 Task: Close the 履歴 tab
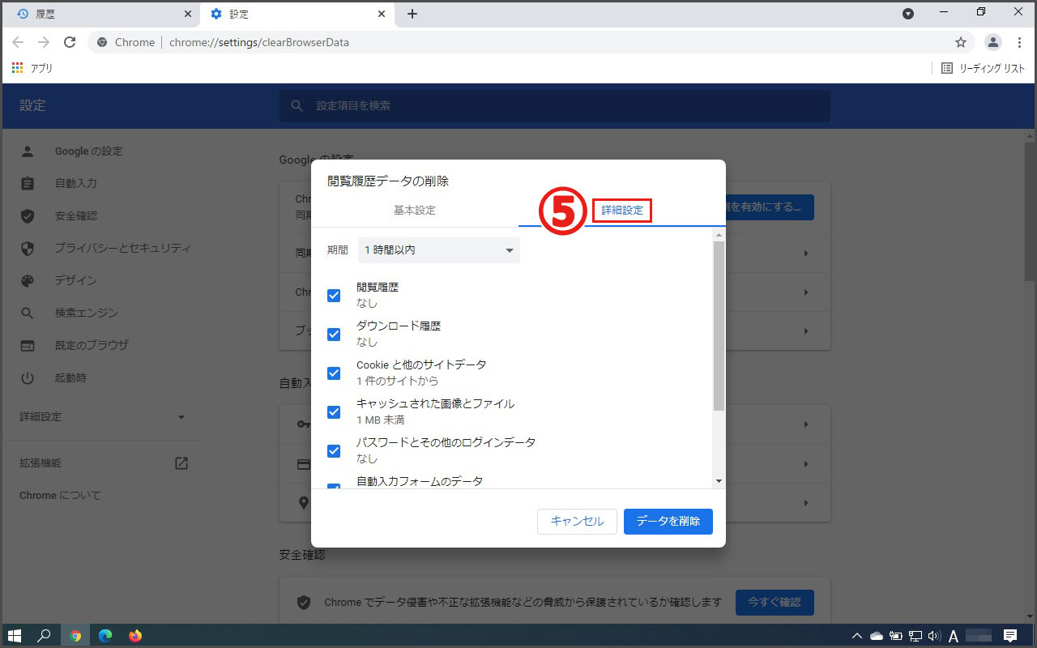[188, 14]
